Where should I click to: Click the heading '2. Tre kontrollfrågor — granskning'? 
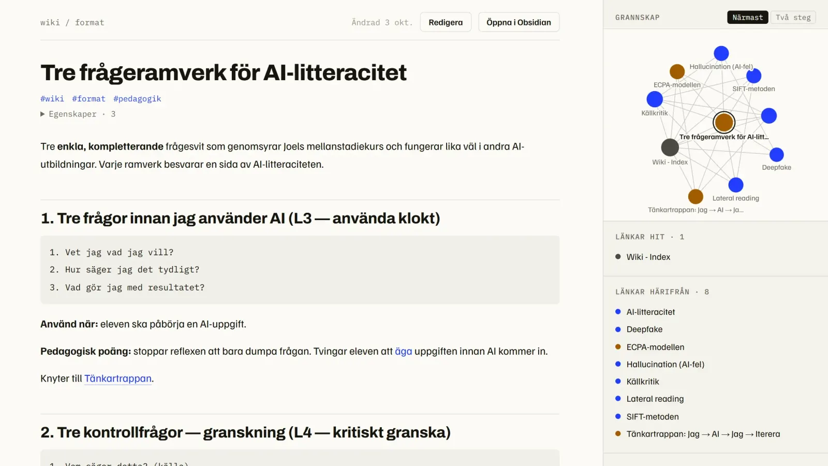[x=245, y=432]
